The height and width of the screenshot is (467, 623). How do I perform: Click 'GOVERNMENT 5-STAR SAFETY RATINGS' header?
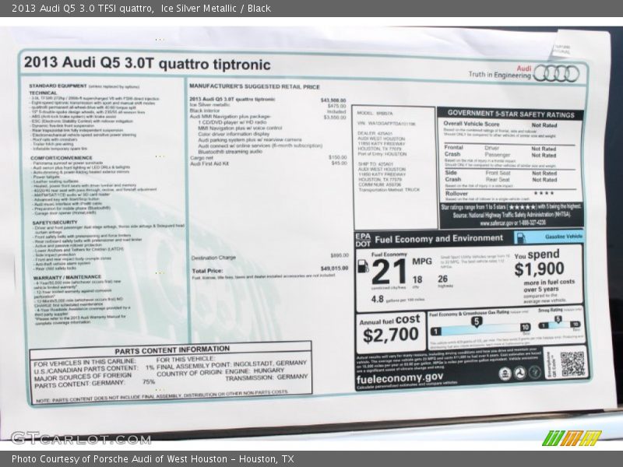pyautogui.click(x=511, y=114)
